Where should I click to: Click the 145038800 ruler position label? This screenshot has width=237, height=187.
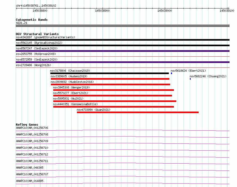click(x=40, y=11)
